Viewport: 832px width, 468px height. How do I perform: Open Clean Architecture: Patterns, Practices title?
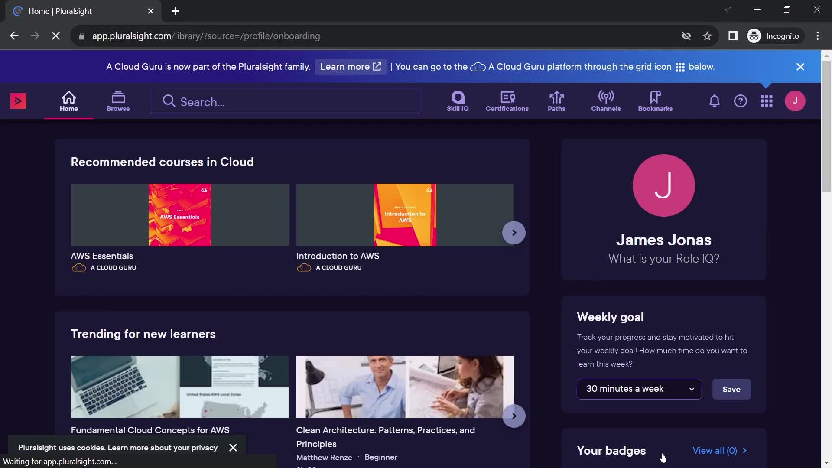click(x=386, y=437)
